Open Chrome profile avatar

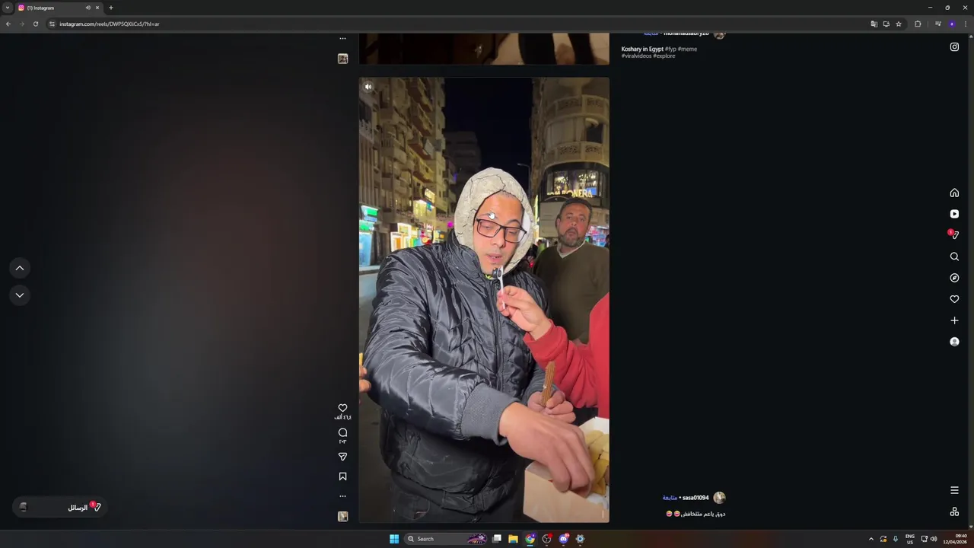951,24
